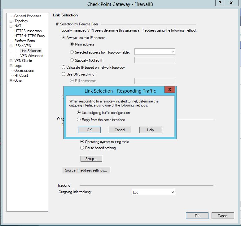Expand the Topology tree node
Viewport: 241px width, 226px height.
click(x=11, y=21)
